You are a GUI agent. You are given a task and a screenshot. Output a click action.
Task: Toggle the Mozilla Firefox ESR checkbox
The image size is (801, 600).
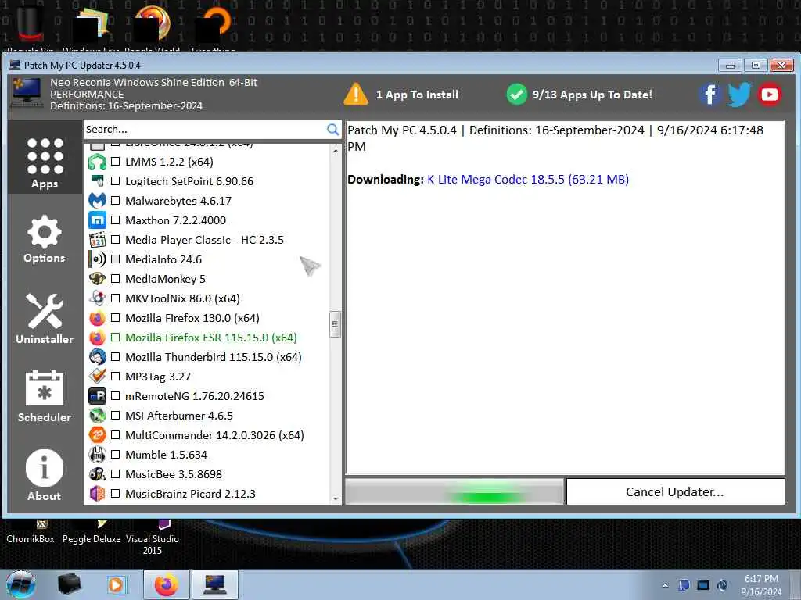pos(116,337)
